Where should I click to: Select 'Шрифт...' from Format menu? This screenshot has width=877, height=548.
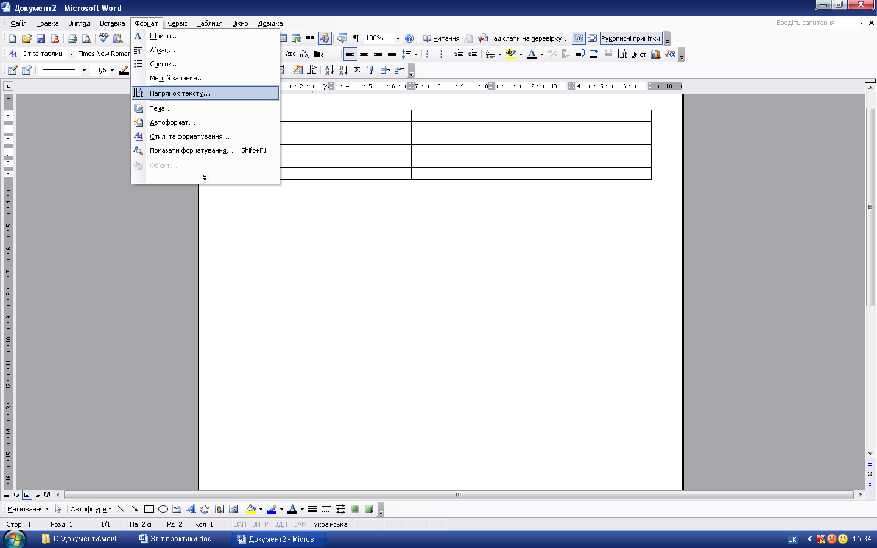click(205, 36)
